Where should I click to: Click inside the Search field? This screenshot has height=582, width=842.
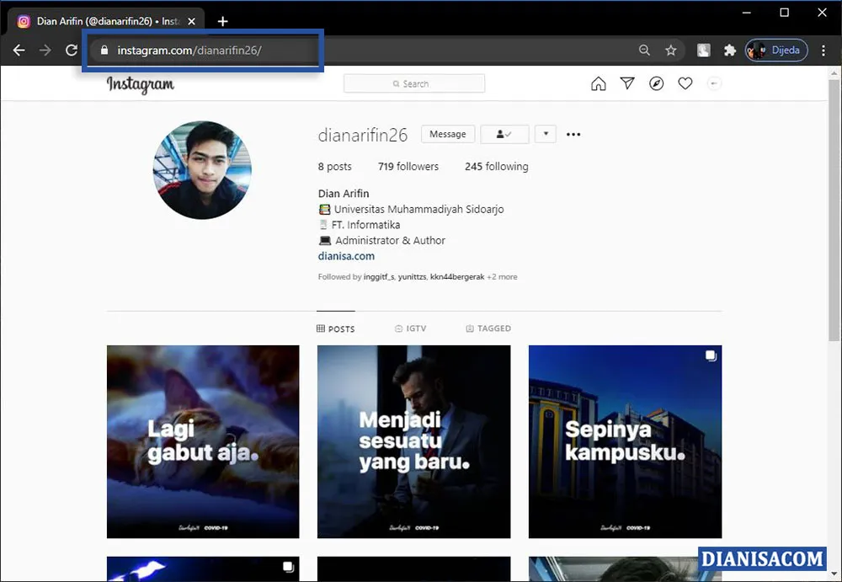pyautogui.click(x=413, y=83)
